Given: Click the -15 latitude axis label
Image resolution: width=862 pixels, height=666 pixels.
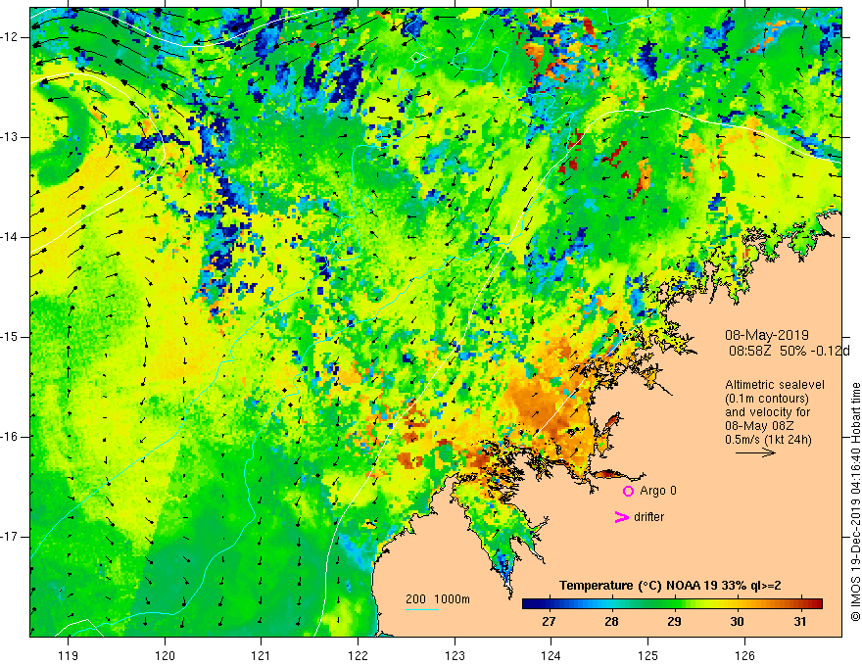Looking at the screenshot, I should 11,337.
